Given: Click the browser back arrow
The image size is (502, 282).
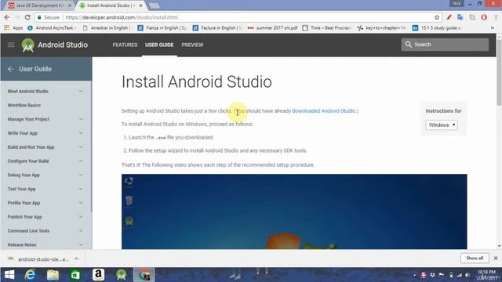Looking at the screenshot, I should [x=7, y=17].
